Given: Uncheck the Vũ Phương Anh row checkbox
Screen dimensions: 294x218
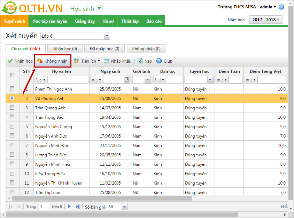Looking at the screenshot, I should coord(12,99).
